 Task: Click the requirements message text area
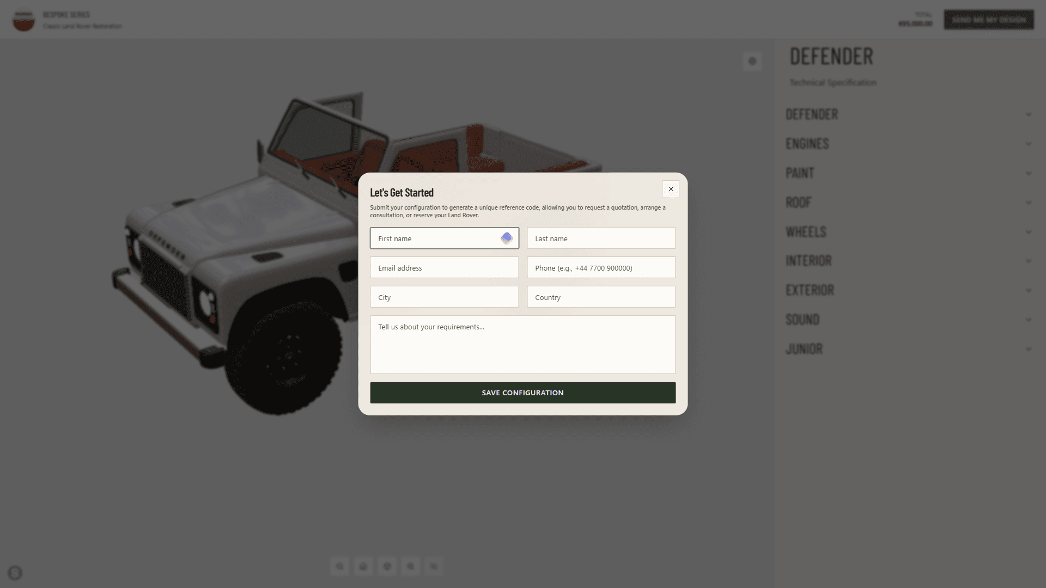tap(523, 345)
